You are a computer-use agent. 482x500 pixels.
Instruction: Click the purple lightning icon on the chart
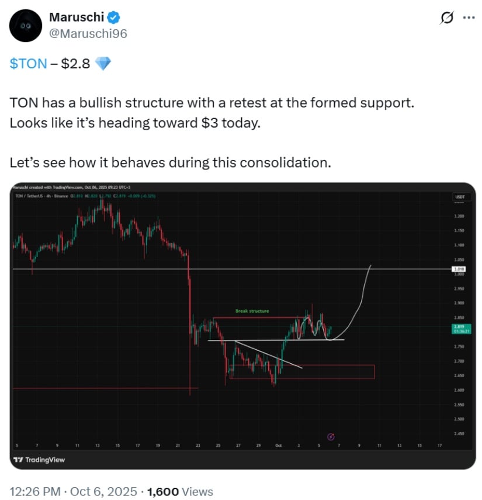tap(331, 436)
